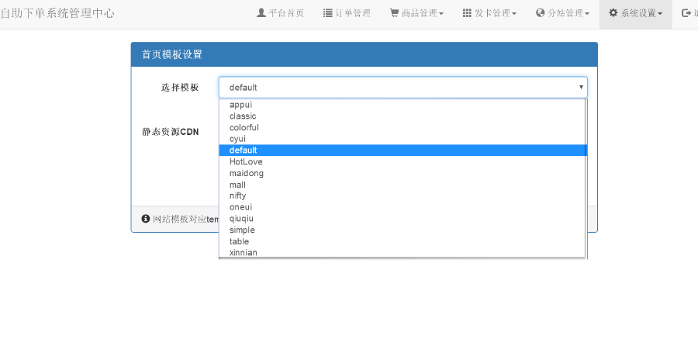Choose the classic template option
The height and width of the screenshot is (346, 698).
(x=403, y=116)
